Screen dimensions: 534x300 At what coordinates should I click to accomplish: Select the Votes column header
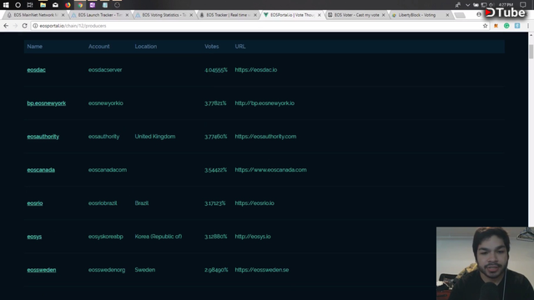click(212, 47)
